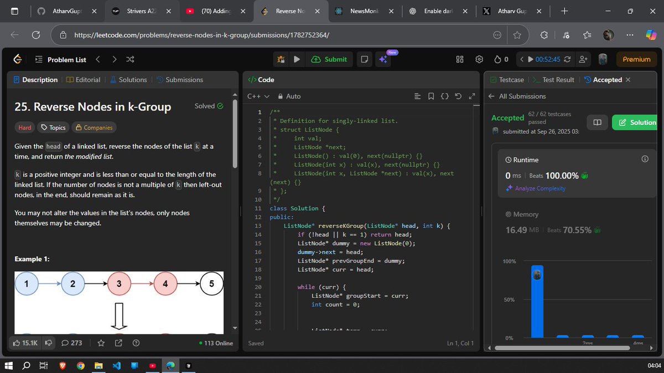Open LeetCode editor settings gear
This screenshot has width=664, height=373.
[x=479, y=59]
